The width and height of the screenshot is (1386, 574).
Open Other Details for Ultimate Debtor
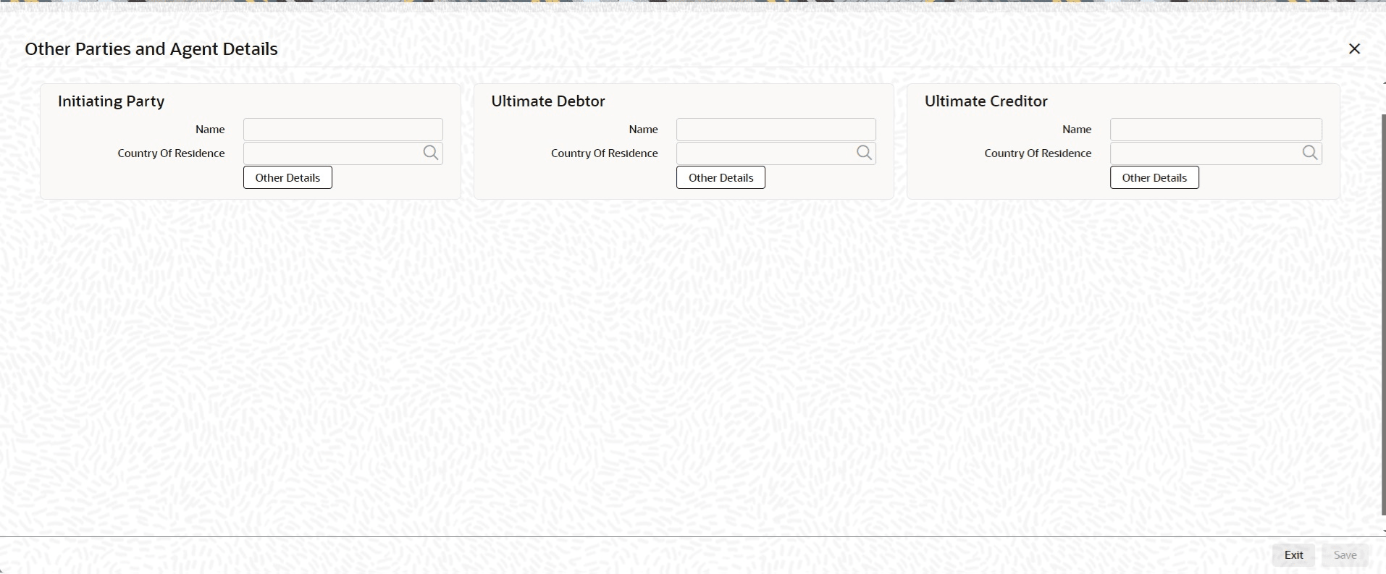coord(721,177)
